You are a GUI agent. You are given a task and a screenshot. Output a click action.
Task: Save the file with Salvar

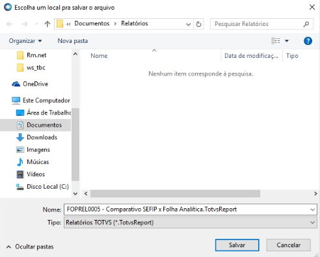tap(237, 245)
